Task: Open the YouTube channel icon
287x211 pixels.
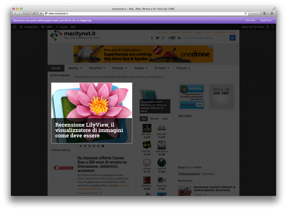Action: click(171, 38)
